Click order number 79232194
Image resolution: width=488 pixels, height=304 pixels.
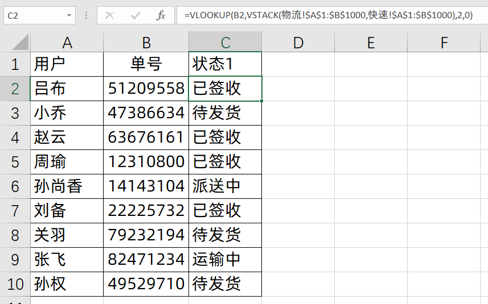click(146, 235)
